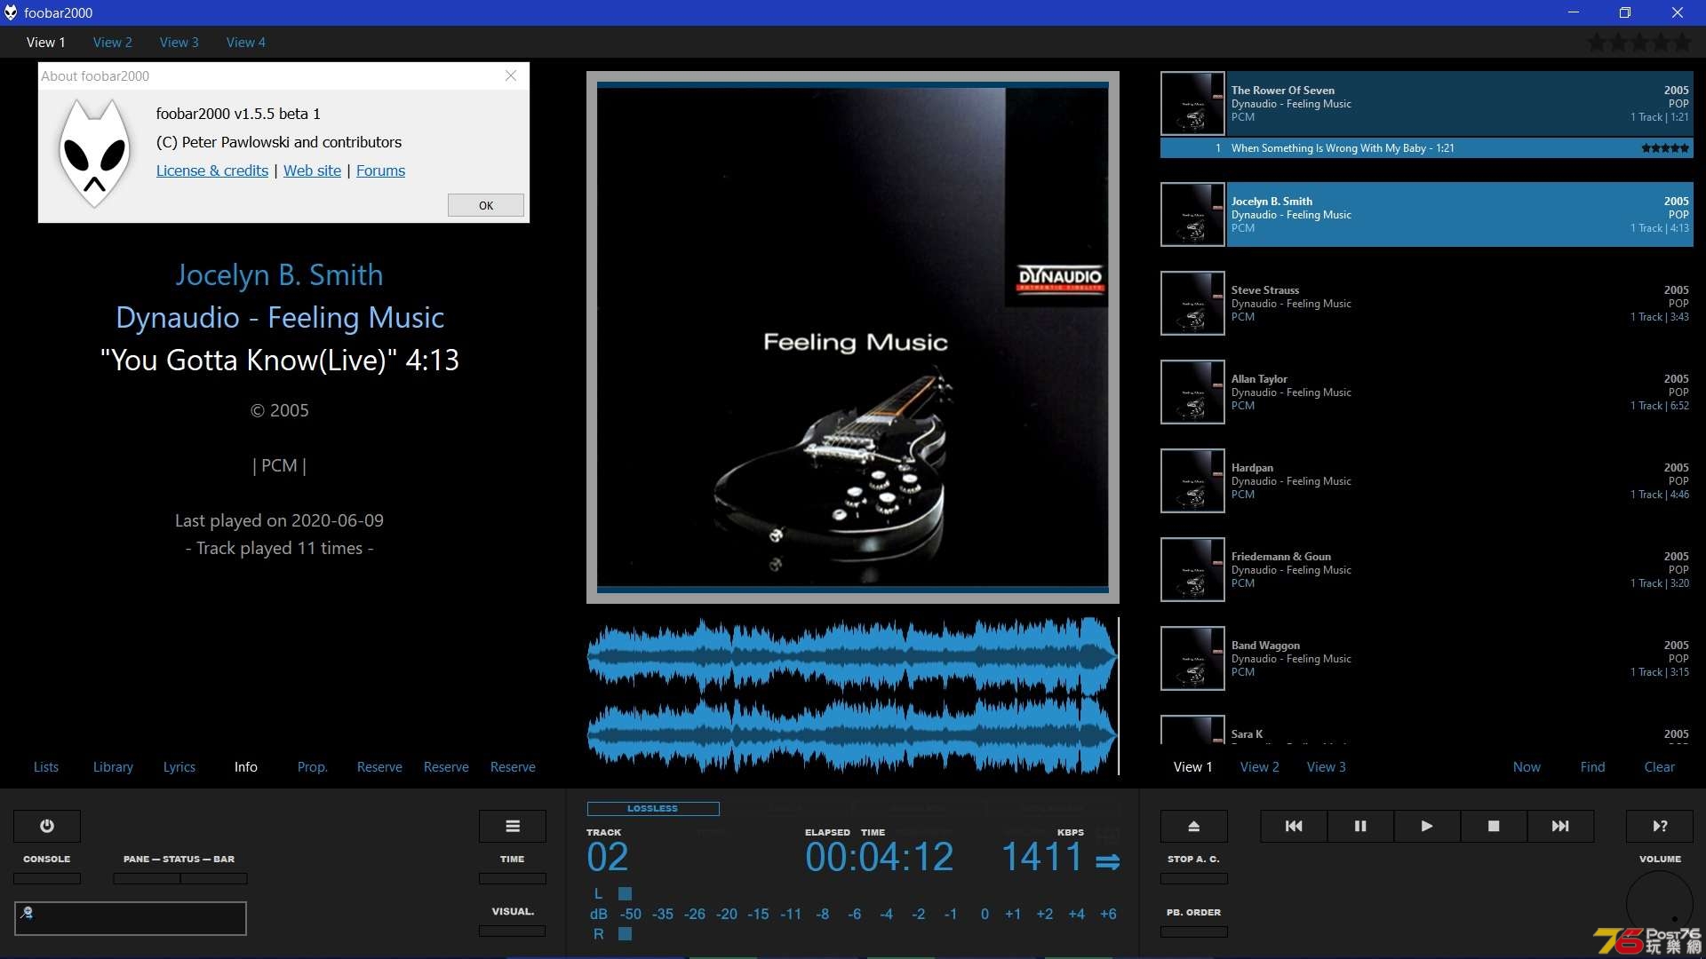1706x959 pixels.
Task: Skip to the next track
Action: [x=1560, y=826]
